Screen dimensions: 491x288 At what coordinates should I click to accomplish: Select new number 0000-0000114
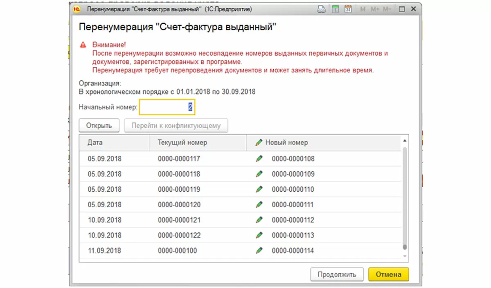[293, 250]
